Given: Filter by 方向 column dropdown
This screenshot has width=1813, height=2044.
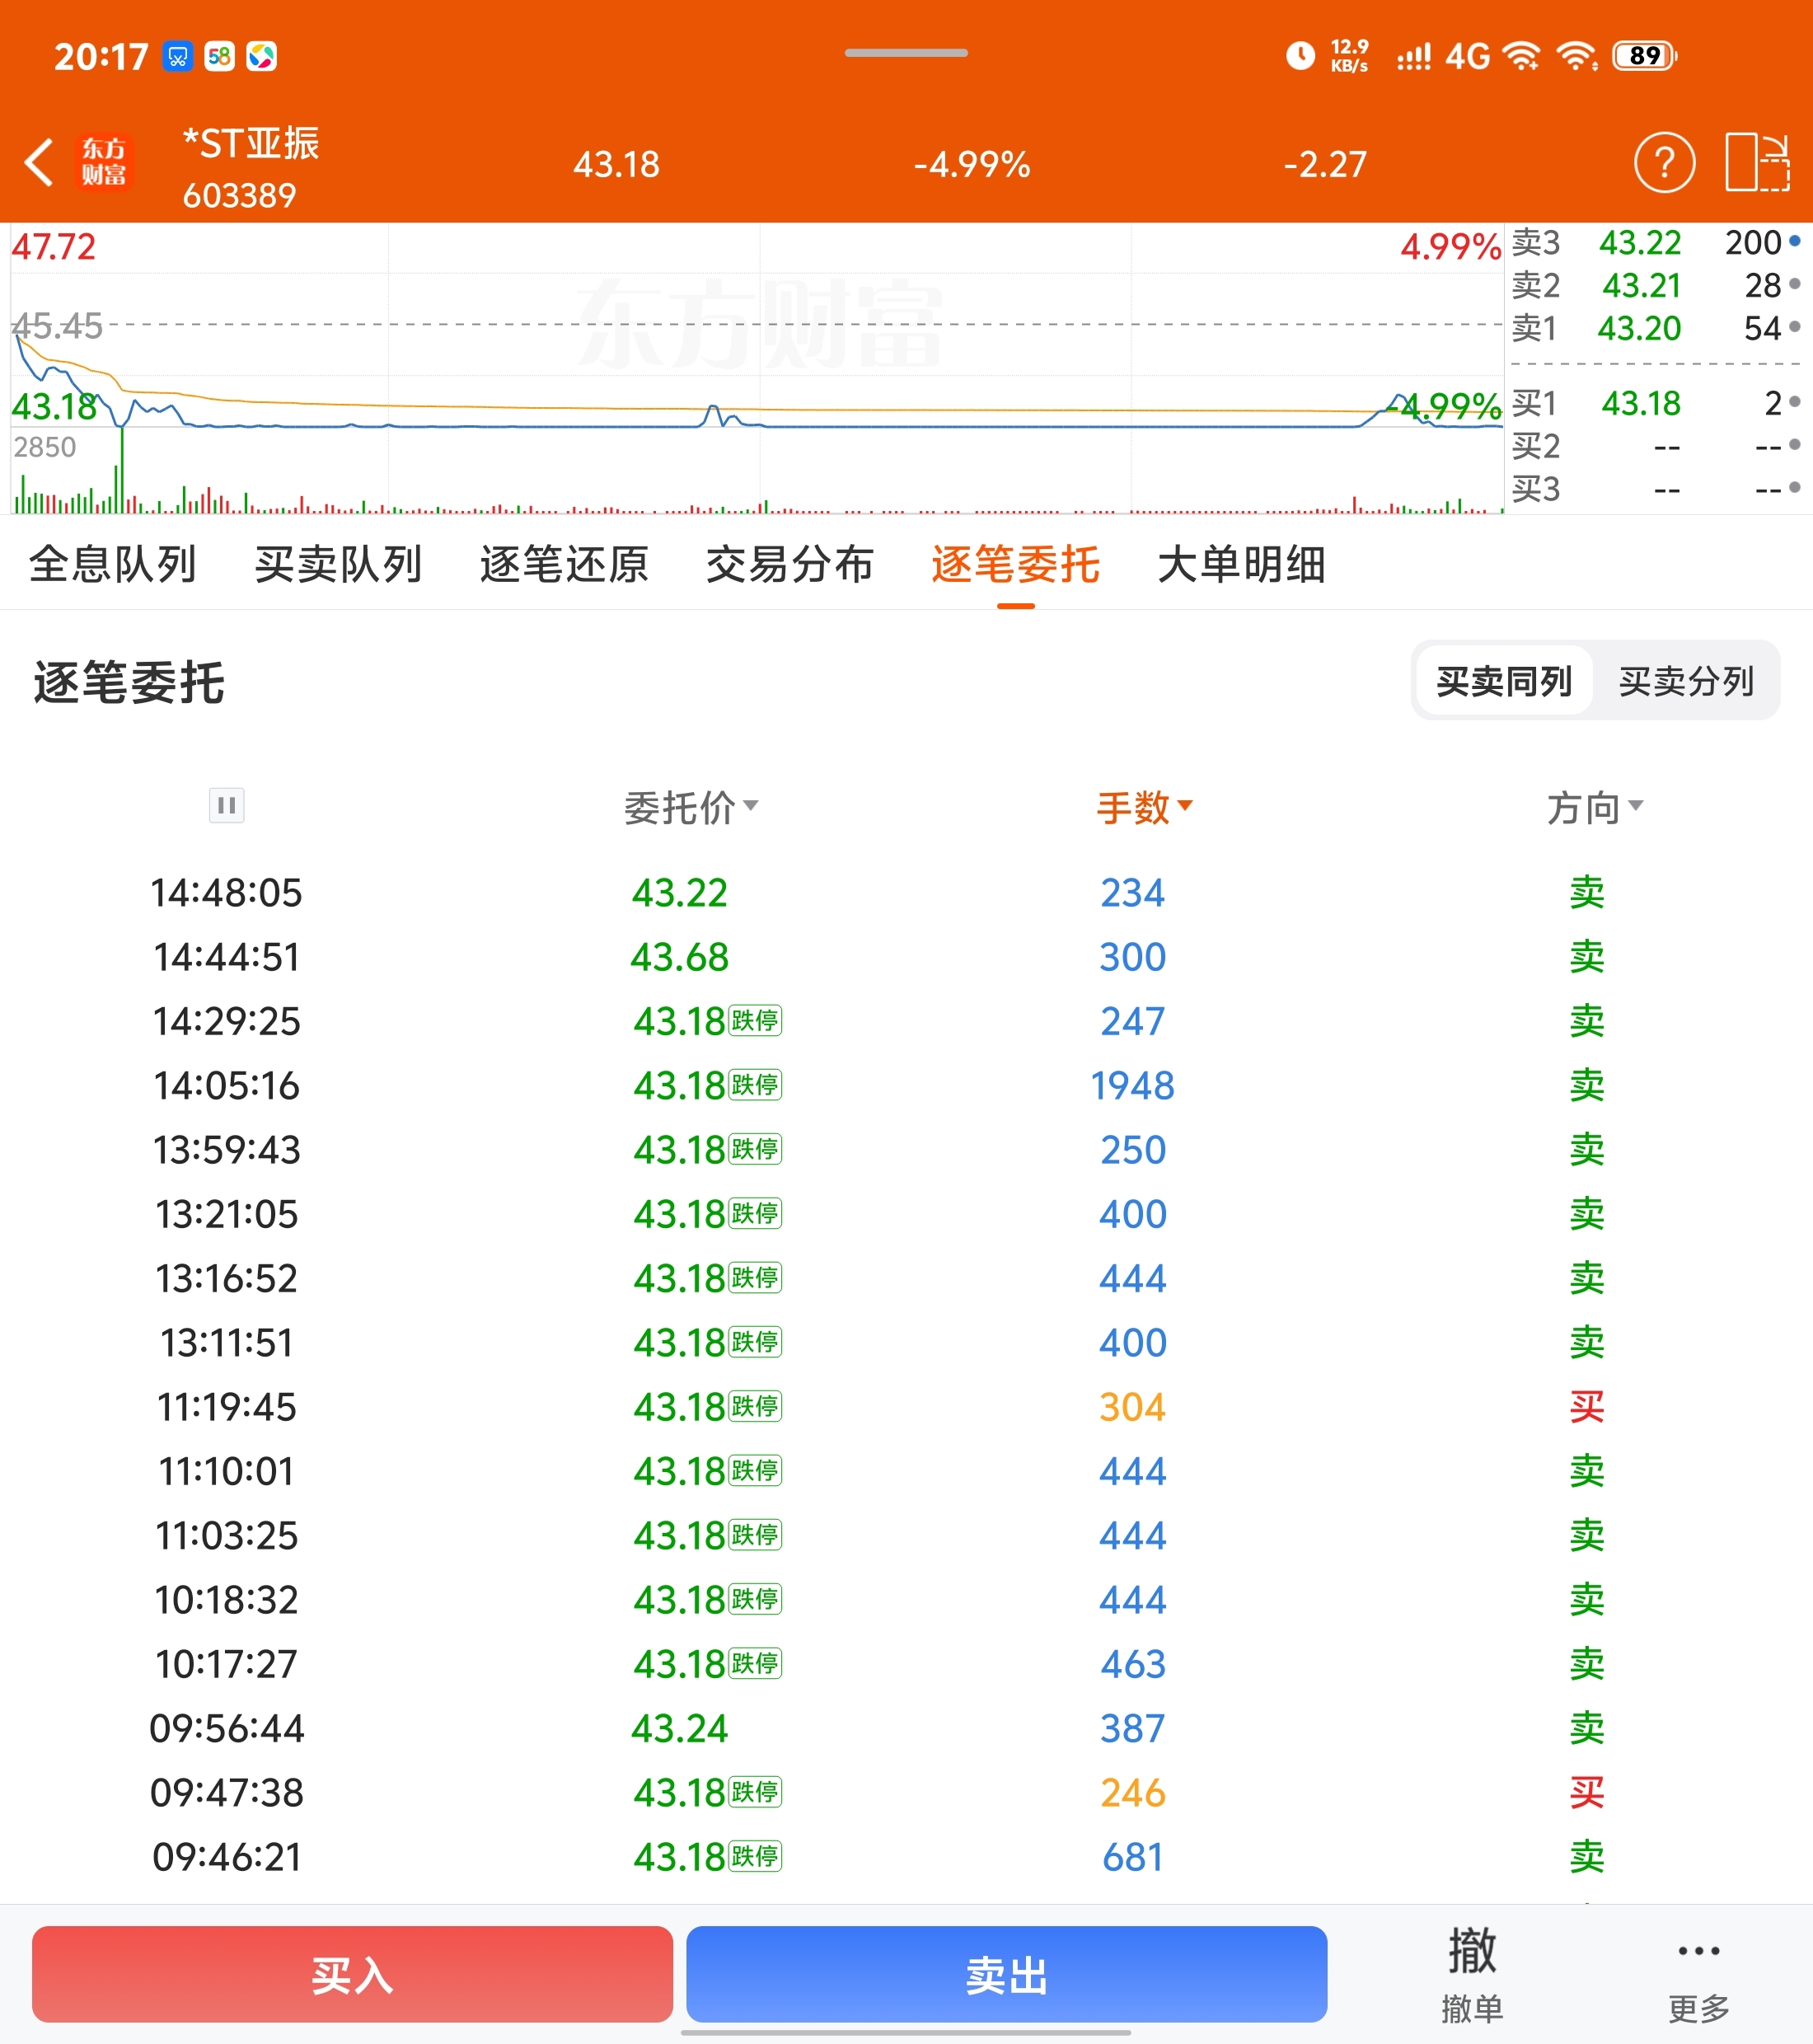Looking at the screenshot, I should pos(1594,808).
